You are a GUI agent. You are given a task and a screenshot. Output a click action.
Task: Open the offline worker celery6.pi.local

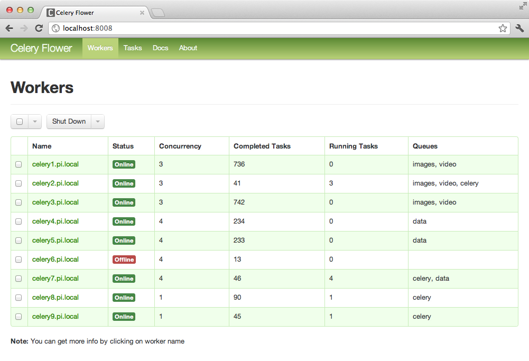click(x=55, y=260)
